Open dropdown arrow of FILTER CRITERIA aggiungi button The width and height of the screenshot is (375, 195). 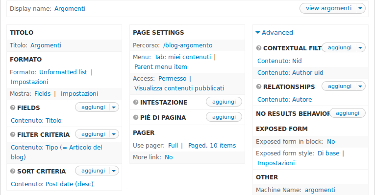[x=114, y=134]
